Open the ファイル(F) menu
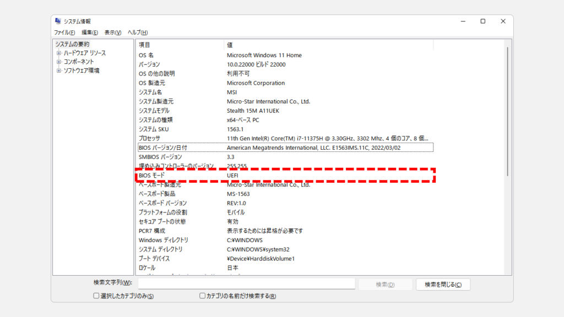Screen dimensions: 564x317 click(64, 32)
